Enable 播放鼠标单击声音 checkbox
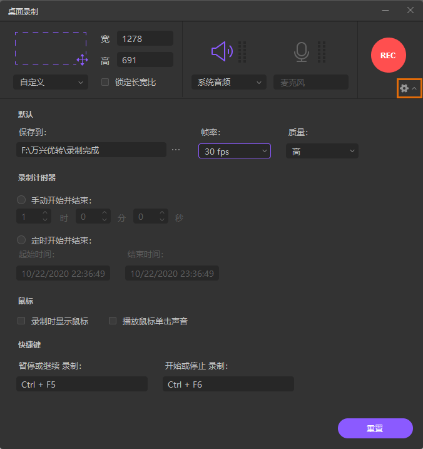423x449 pixels. [113, 321]
